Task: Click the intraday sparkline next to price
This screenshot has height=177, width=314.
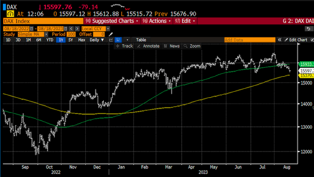Action: pos(120,7)
